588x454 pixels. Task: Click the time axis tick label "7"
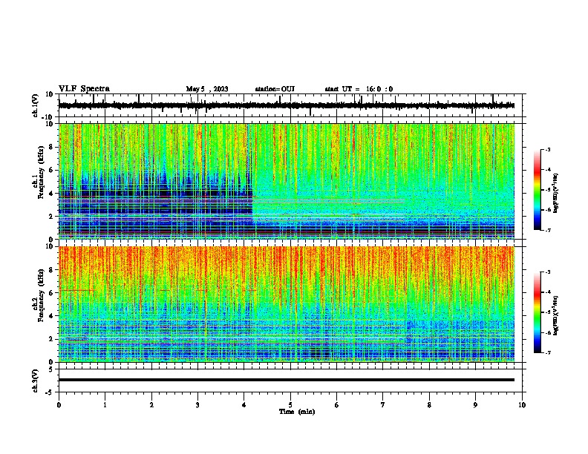point(383,405)
